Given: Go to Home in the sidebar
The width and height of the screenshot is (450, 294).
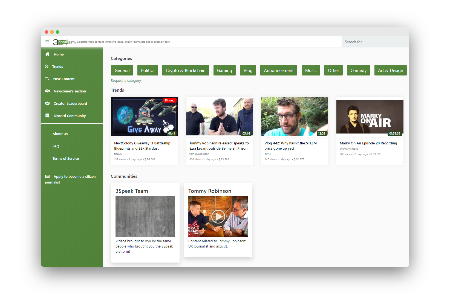Looking at the screenshot, I should point(59,54).
